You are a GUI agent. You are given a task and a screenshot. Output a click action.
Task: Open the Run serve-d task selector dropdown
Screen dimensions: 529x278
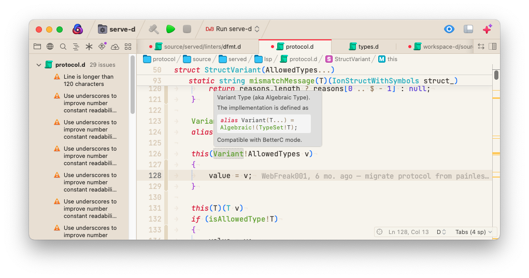(233, 30)
